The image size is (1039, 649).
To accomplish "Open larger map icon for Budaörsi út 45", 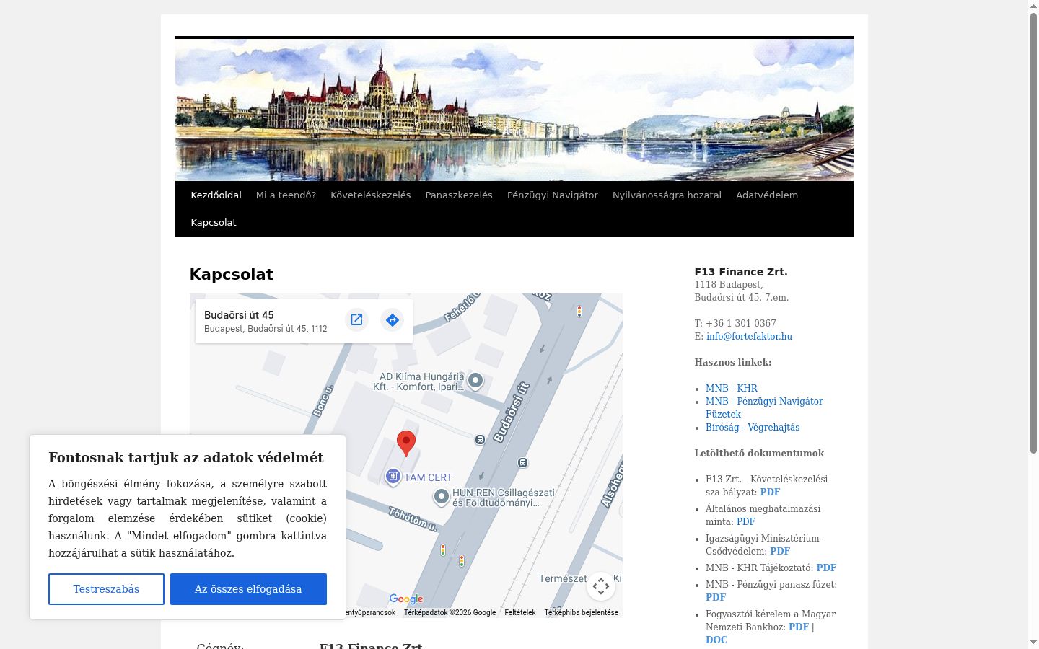I will pyautogui.click(x=356, y=319).
